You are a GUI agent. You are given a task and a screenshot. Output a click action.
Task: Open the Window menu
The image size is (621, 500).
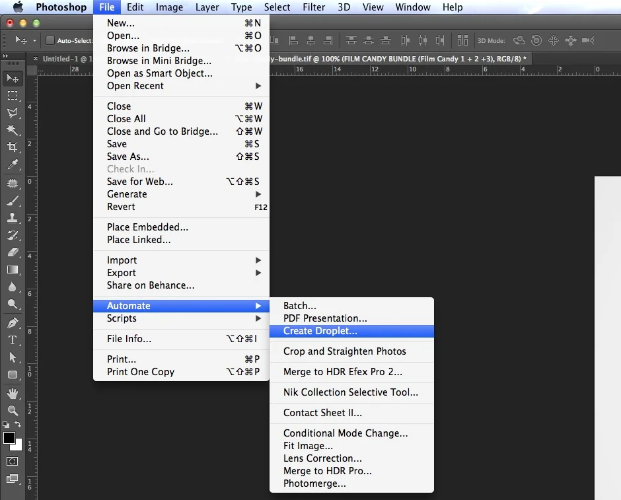[413, 7]
